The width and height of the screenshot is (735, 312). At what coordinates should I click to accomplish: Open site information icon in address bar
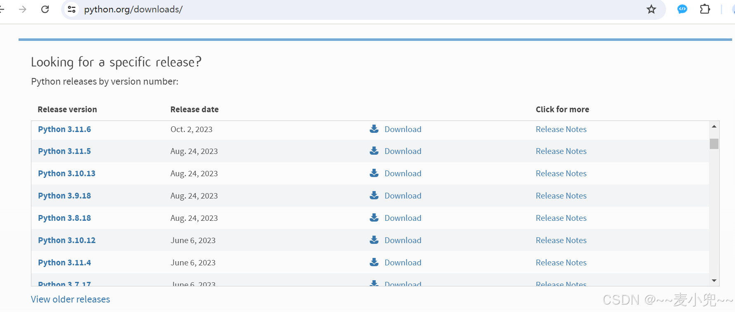(x=72, y=9)
